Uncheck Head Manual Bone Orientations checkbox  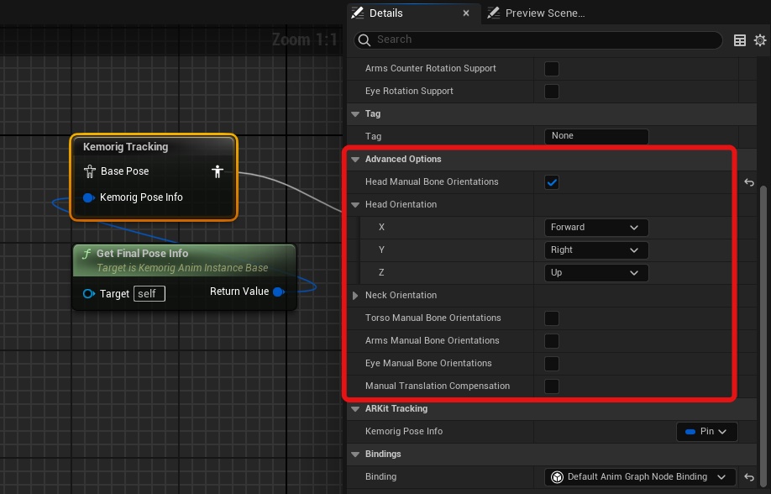[x=552, y=182]
